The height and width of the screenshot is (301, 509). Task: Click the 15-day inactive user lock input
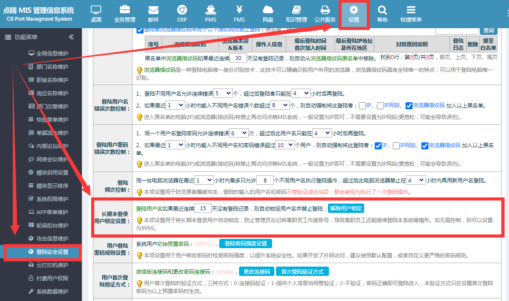[203, 208]
